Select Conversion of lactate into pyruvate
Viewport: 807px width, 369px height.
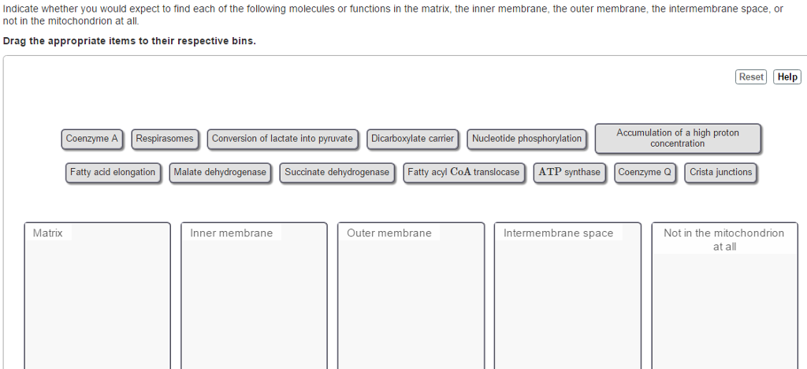282,139
